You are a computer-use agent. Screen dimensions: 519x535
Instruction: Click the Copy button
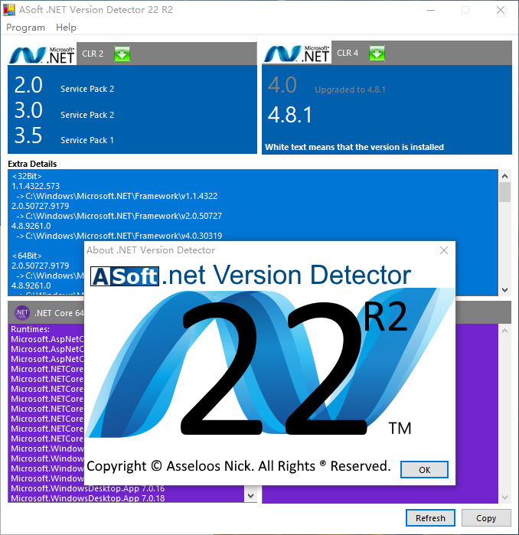pos(486,518)
